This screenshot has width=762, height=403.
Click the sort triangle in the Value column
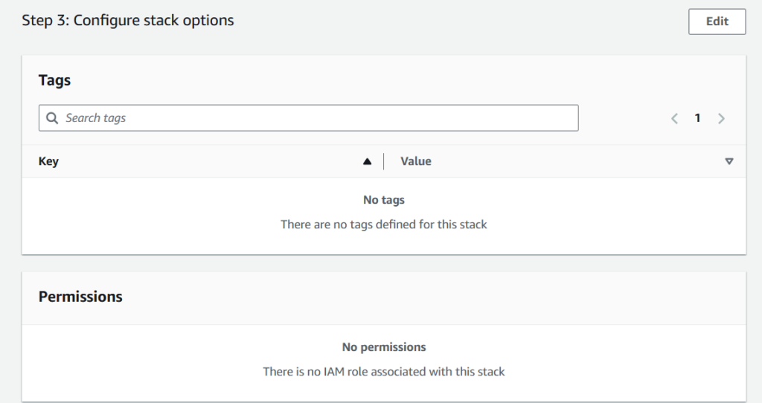(729, 161)
